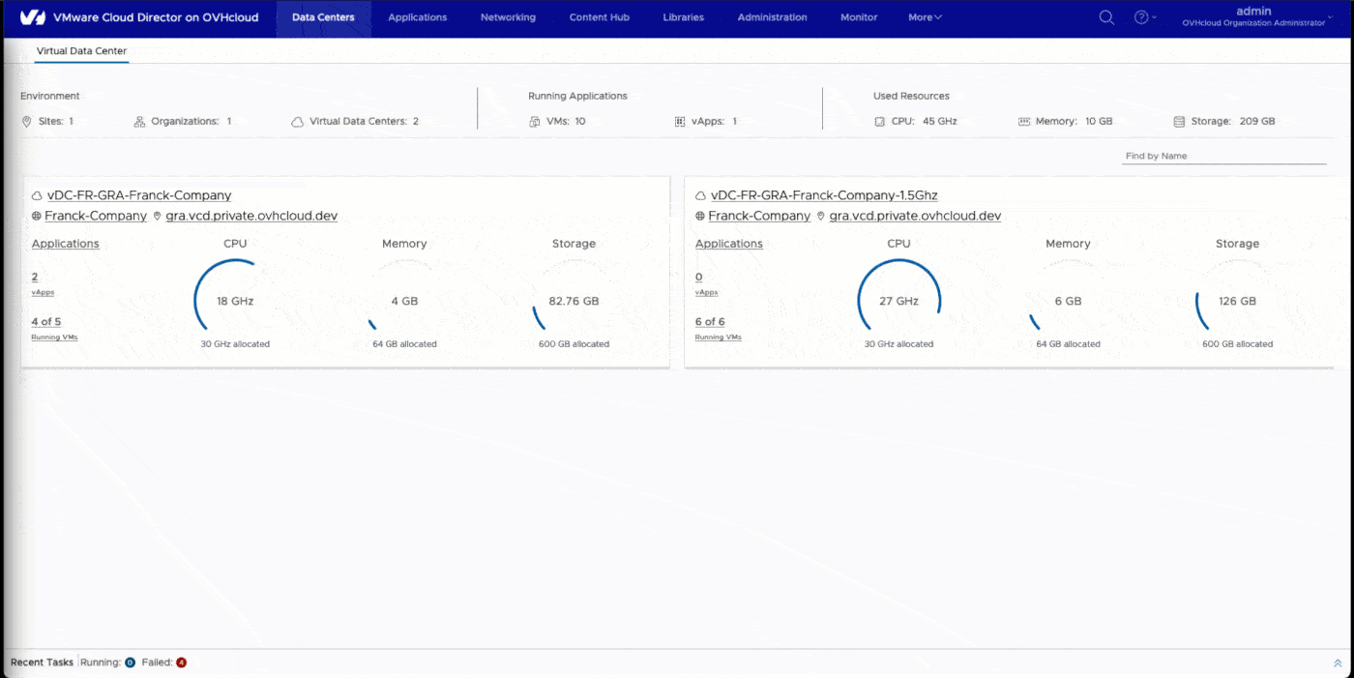This screenshot has height=678, width=1354.
Task: Open the Content Hub section
Action: (599, 17)
